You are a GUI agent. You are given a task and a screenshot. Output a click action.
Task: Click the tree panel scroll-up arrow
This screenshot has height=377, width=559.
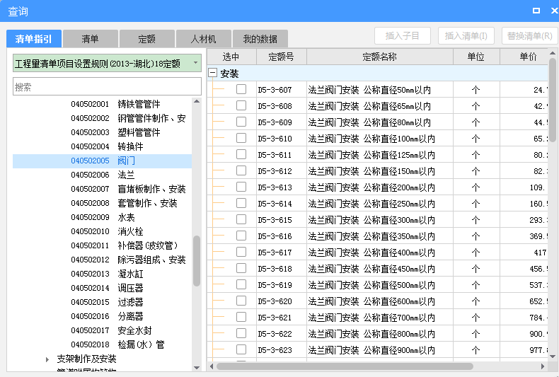197,102
